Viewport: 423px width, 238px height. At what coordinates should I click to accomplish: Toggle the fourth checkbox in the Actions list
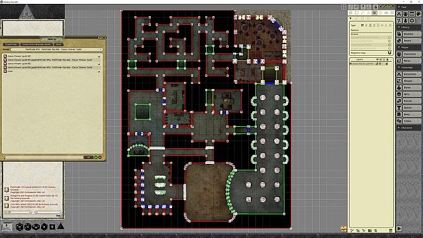[x=389, y=49]
